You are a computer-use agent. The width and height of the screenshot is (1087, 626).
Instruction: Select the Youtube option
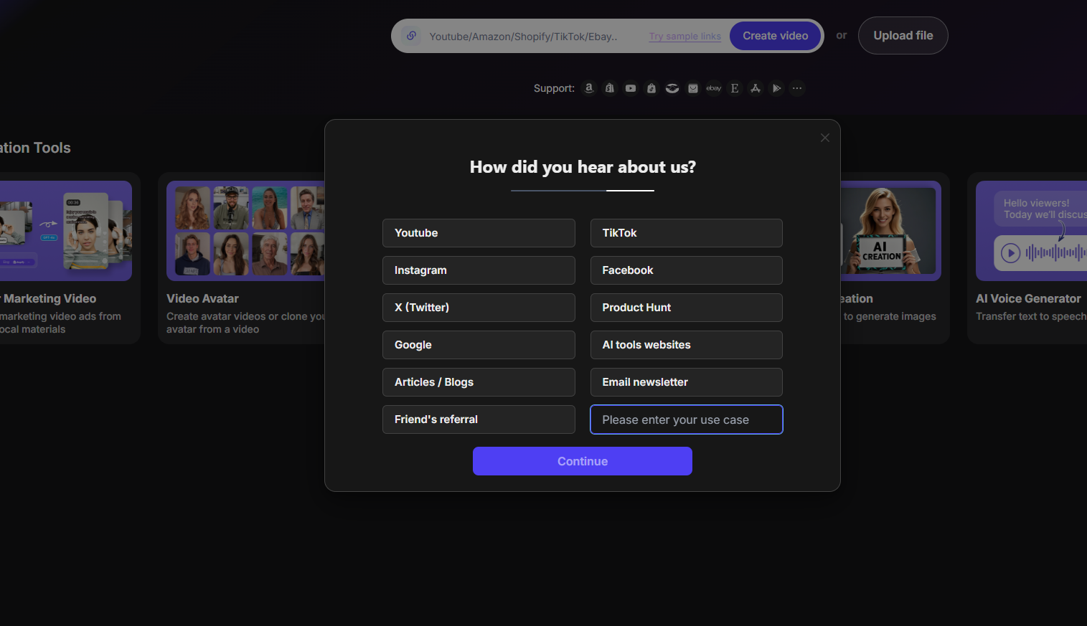click(x=479, y=233)
